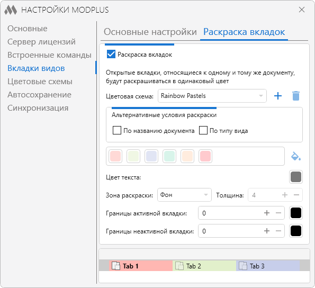Open the Встроенные команды section

point(49,55)
